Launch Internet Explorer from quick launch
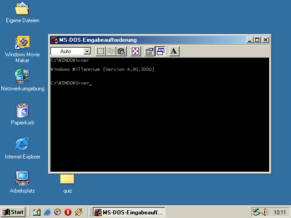This screenshot has width=291, height=218. tap(47, 212)
